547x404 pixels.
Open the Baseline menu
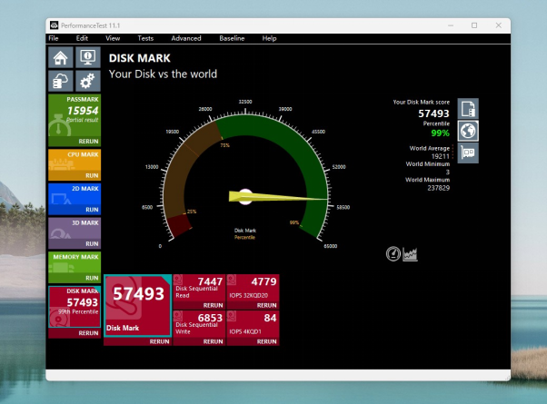tap(232, 38)
